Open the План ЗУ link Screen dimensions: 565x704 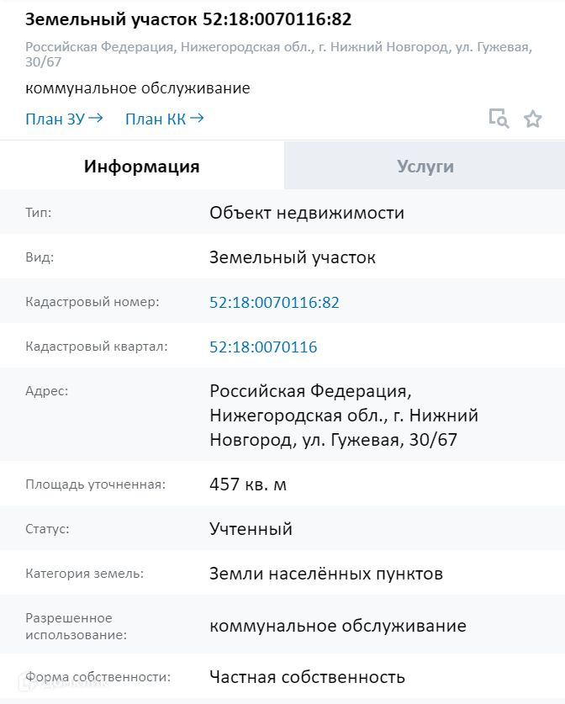click(64, 119)
